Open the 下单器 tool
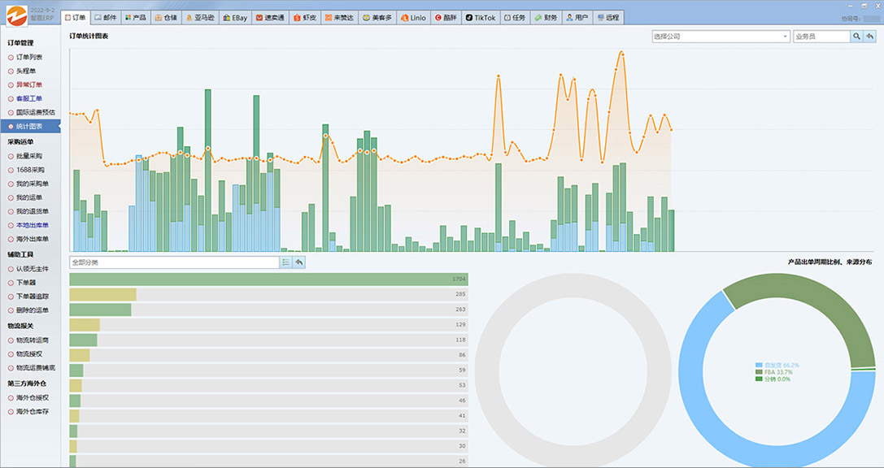 click(25, 283)
